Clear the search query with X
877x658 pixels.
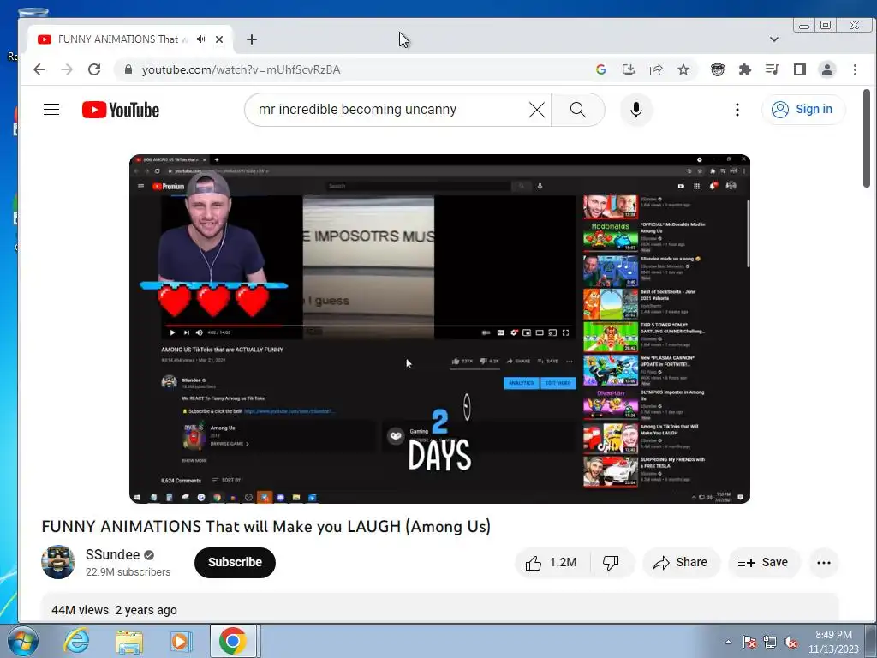point(537,110)
